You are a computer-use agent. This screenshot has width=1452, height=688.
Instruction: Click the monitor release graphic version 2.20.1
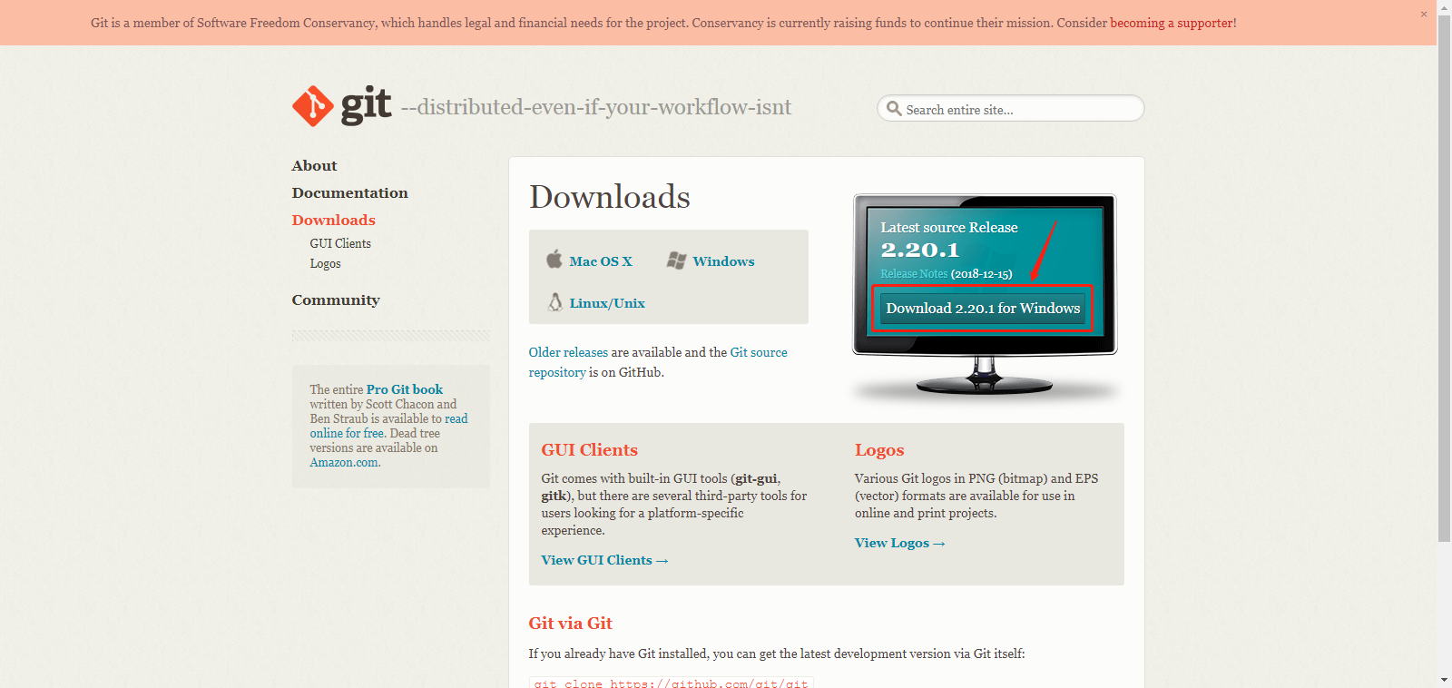pos(919,250)
